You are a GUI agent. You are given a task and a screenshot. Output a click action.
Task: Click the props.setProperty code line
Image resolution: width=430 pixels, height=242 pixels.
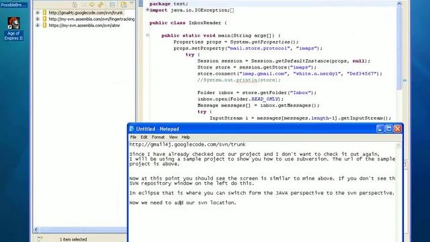coord(248,48)
